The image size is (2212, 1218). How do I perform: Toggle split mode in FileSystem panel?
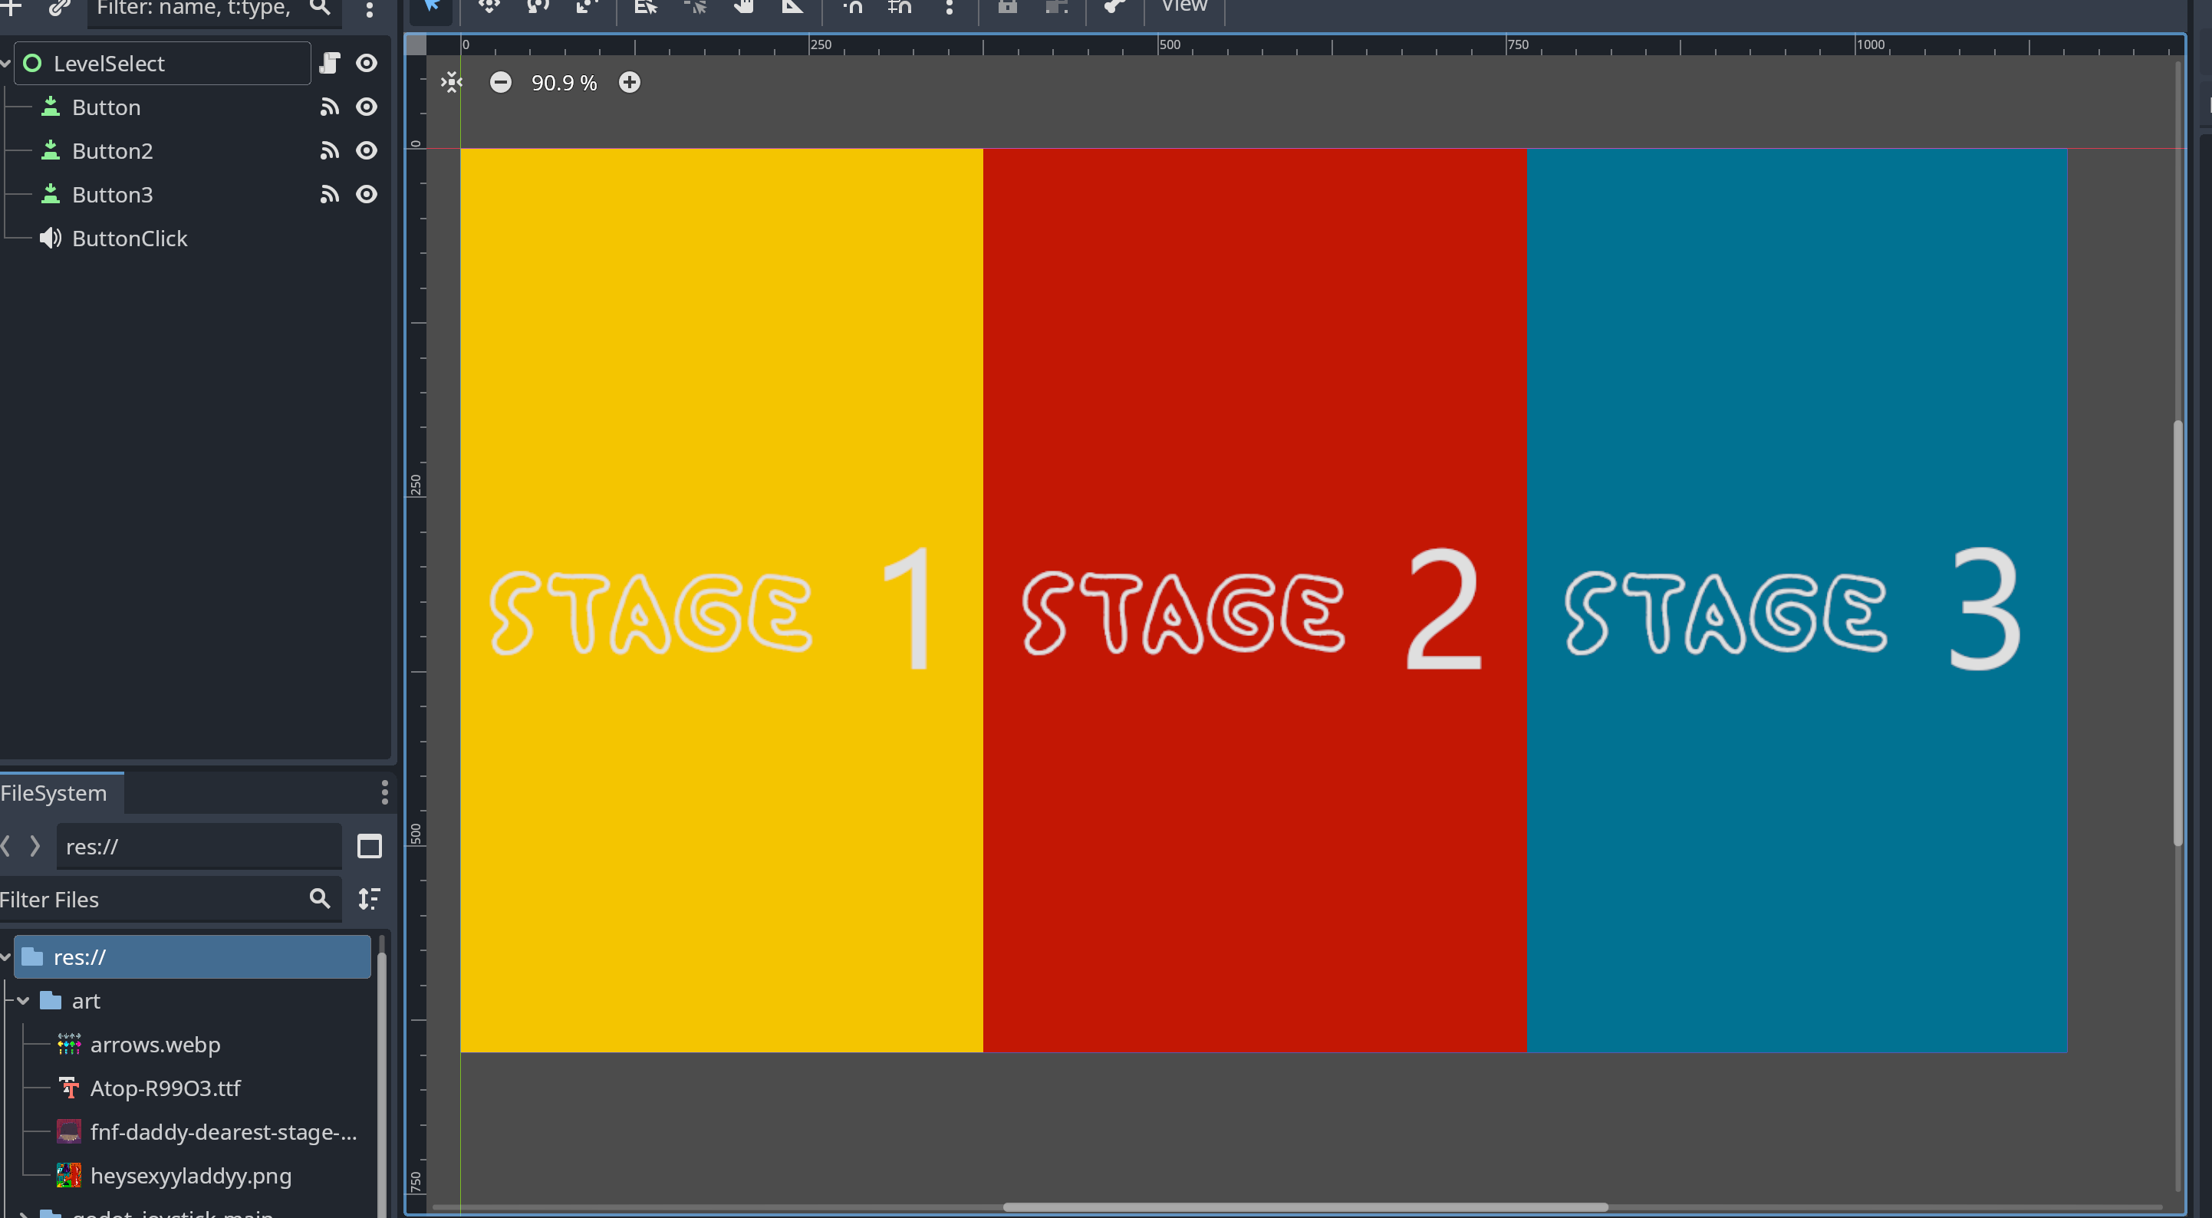point(369,846)
